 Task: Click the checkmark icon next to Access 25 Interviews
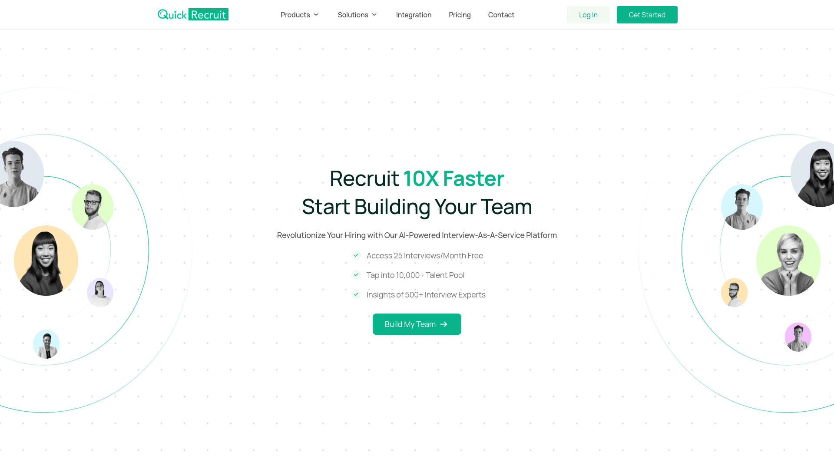[x=356, y=255]
